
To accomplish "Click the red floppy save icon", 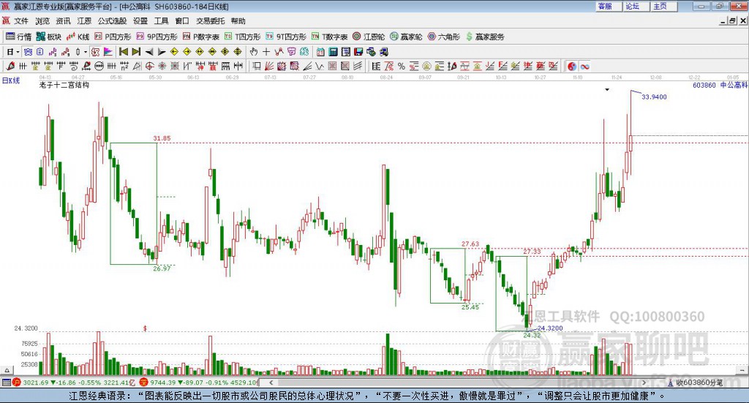I will (x=358, y=52).
